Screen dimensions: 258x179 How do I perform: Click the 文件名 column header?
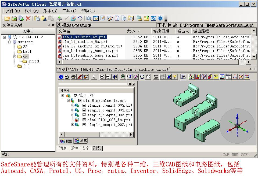(91, 31)
